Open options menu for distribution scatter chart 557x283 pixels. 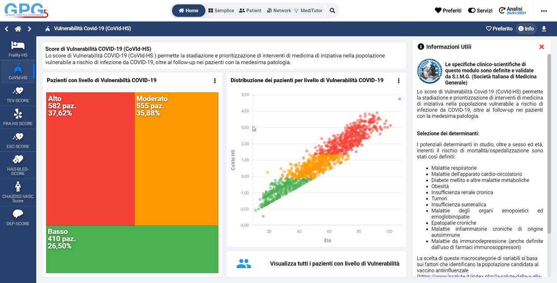click(398, 81)
